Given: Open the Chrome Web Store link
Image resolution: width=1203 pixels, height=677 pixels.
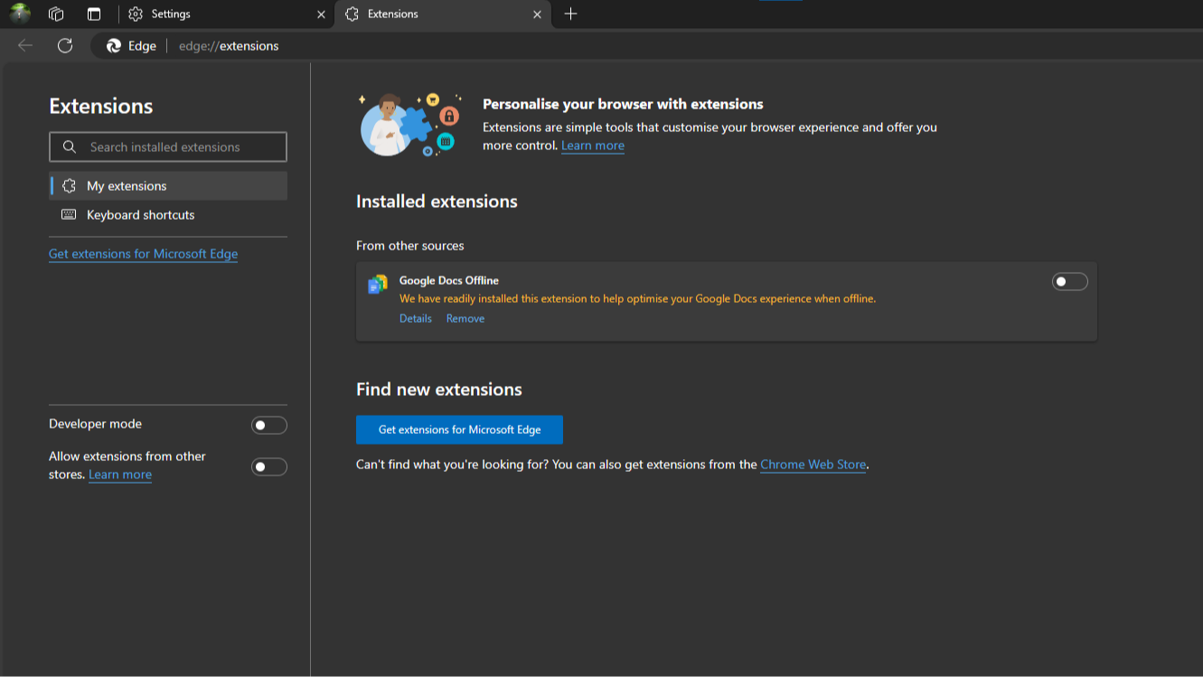Looking at the screenshot, I should coord(813,465).
